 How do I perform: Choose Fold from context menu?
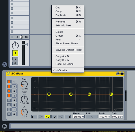tap(68, 39)
